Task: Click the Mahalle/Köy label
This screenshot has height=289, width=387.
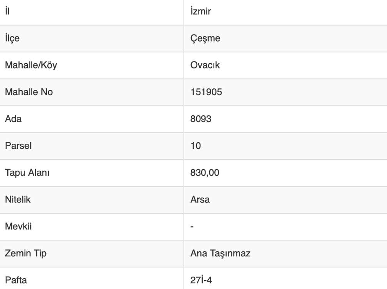Action: (31, 65)
